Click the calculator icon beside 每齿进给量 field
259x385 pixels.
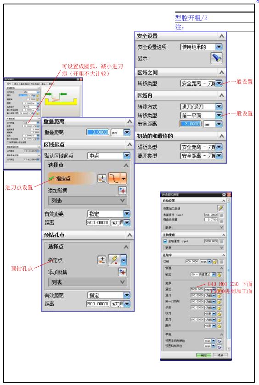click(x=221, y=220)
